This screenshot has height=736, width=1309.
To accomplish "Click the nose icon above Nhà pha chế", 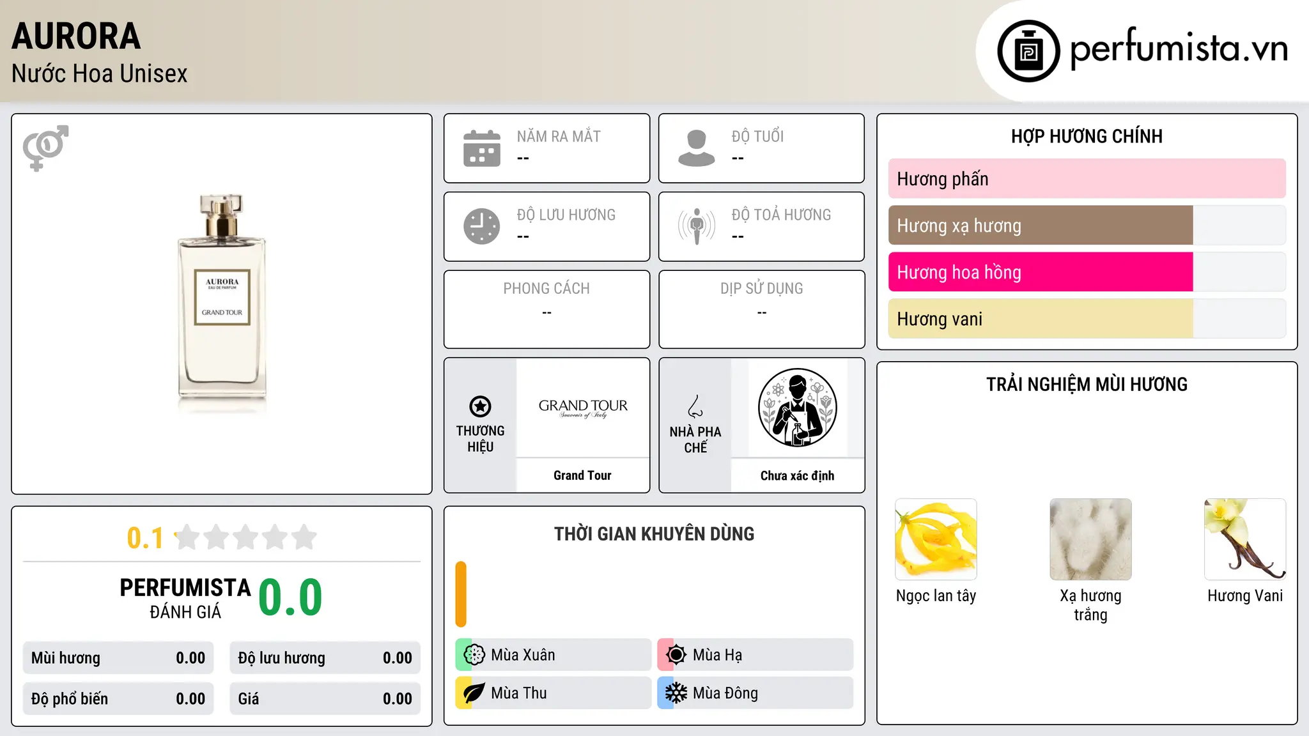I will [x=695, y=406].
